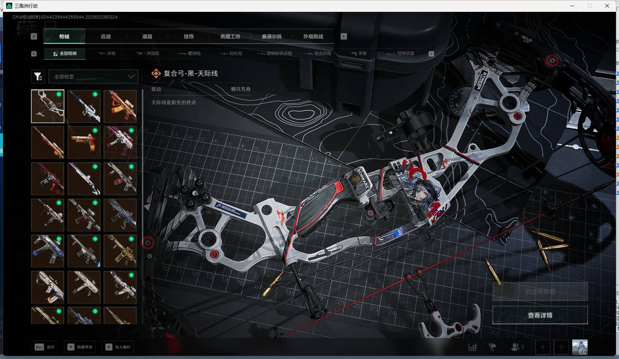
Task: Click the flag icon in bottom bar
Action: pyautogui.click(x=493, y=347)
